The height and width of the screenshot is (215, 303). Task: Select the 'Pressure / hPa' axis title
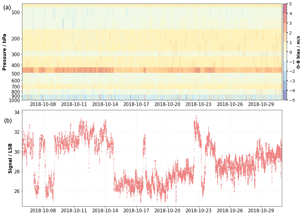click(5, 52)
